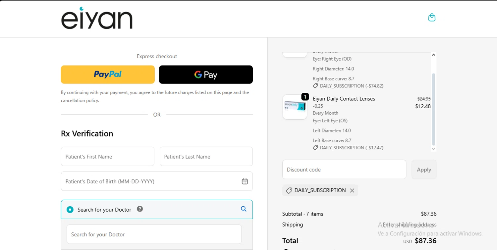Open the shopping bag cart icon

[x=432, y=18]
